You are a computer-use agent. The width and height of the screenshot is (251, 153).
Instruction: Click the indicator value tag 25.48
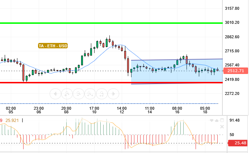point(238,143)
